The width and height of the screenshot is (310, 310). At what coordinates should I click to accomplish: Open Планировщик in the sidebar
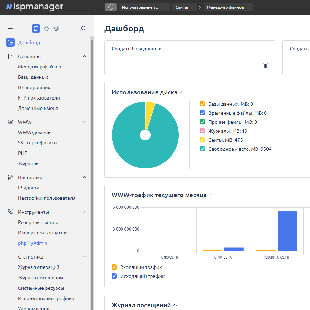pyautogui.click(x=34, y=87)
